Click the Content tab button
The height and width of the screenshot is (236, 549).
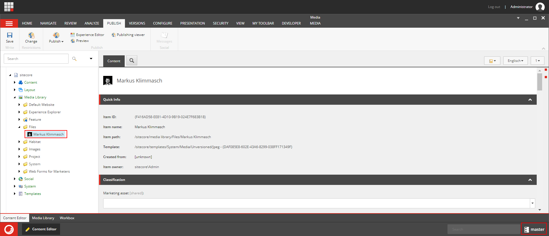[x=114, y=61]
